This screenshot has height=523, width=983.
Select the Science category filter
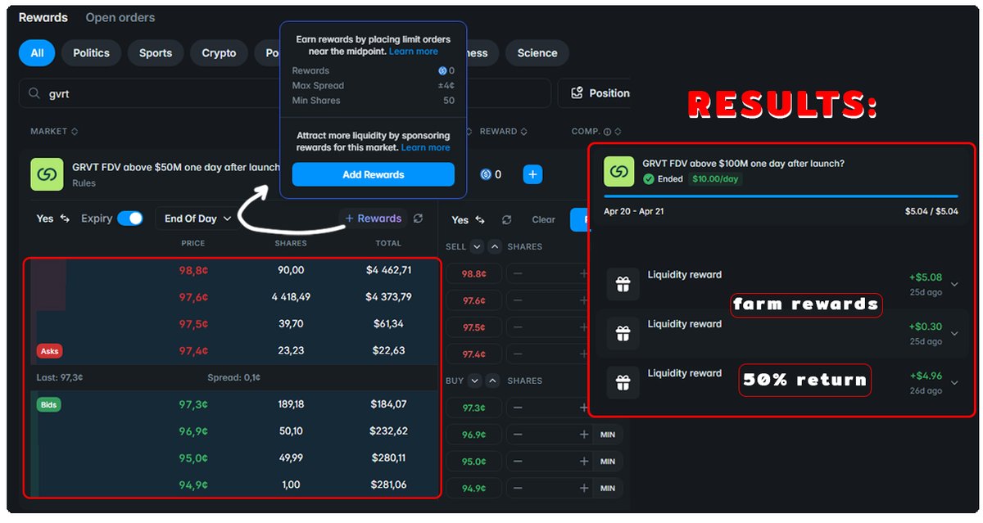click(537, 53)
